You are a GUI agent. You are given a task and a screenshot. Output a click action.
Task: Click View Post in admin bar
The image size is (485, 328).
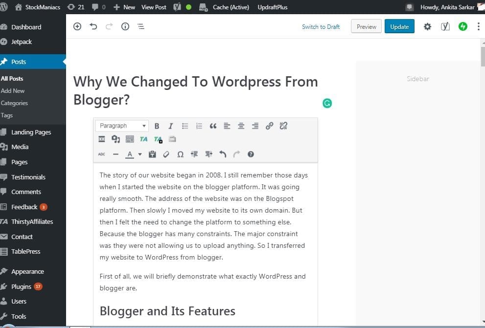[x=154, y=7]
